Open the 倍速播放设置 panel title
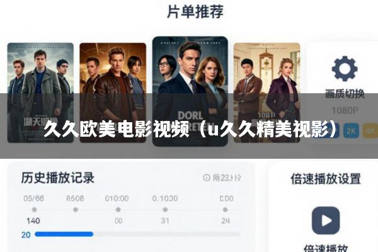 (x=326, y=179)
